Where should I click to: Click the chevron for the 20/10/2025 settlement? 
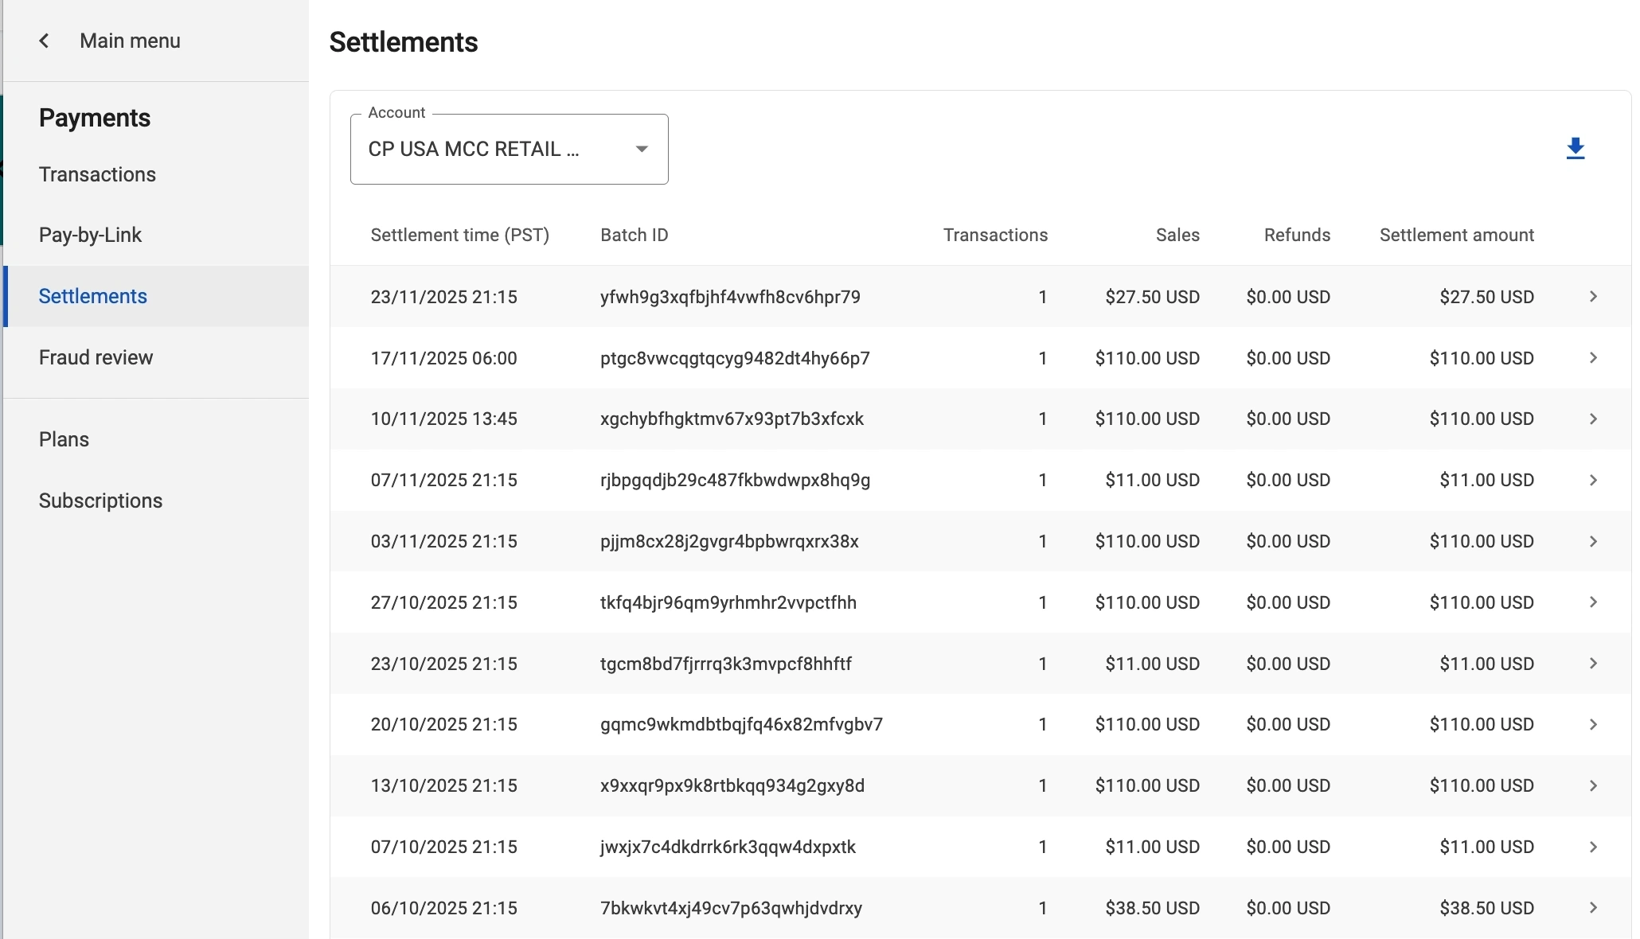(x=1593, y=724)
